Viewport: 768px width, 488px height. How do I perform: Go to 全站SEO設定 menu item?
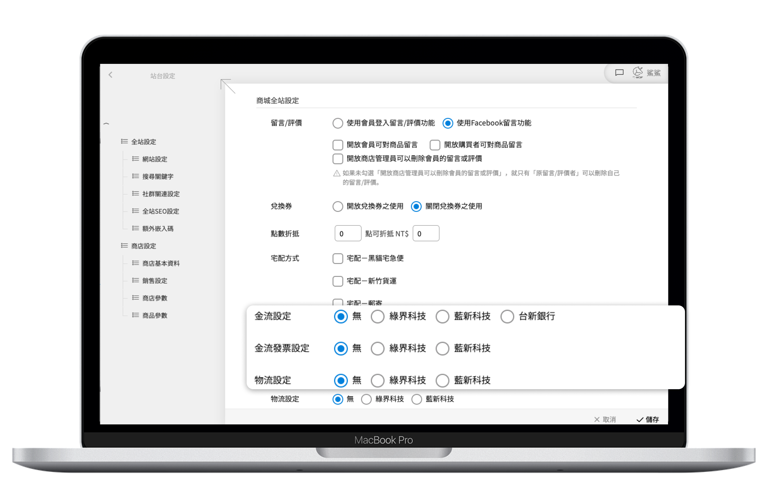[x=160, y=211]
